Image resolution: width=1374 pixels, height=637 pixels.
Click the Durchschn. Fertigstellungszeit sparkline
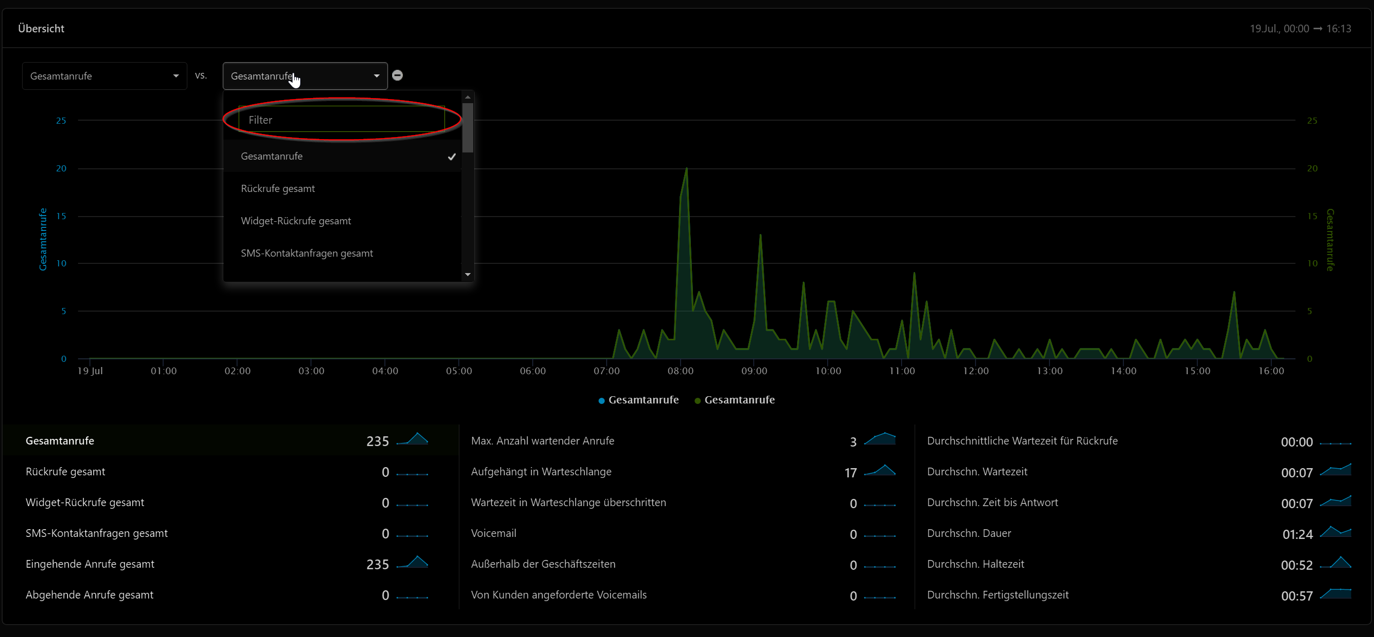click(1335, 594)
